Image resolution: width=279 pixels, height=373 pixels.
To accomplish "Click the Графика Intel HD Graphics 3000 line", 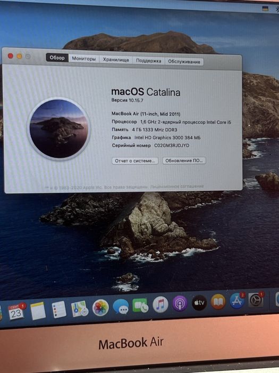I will point(156,137).
